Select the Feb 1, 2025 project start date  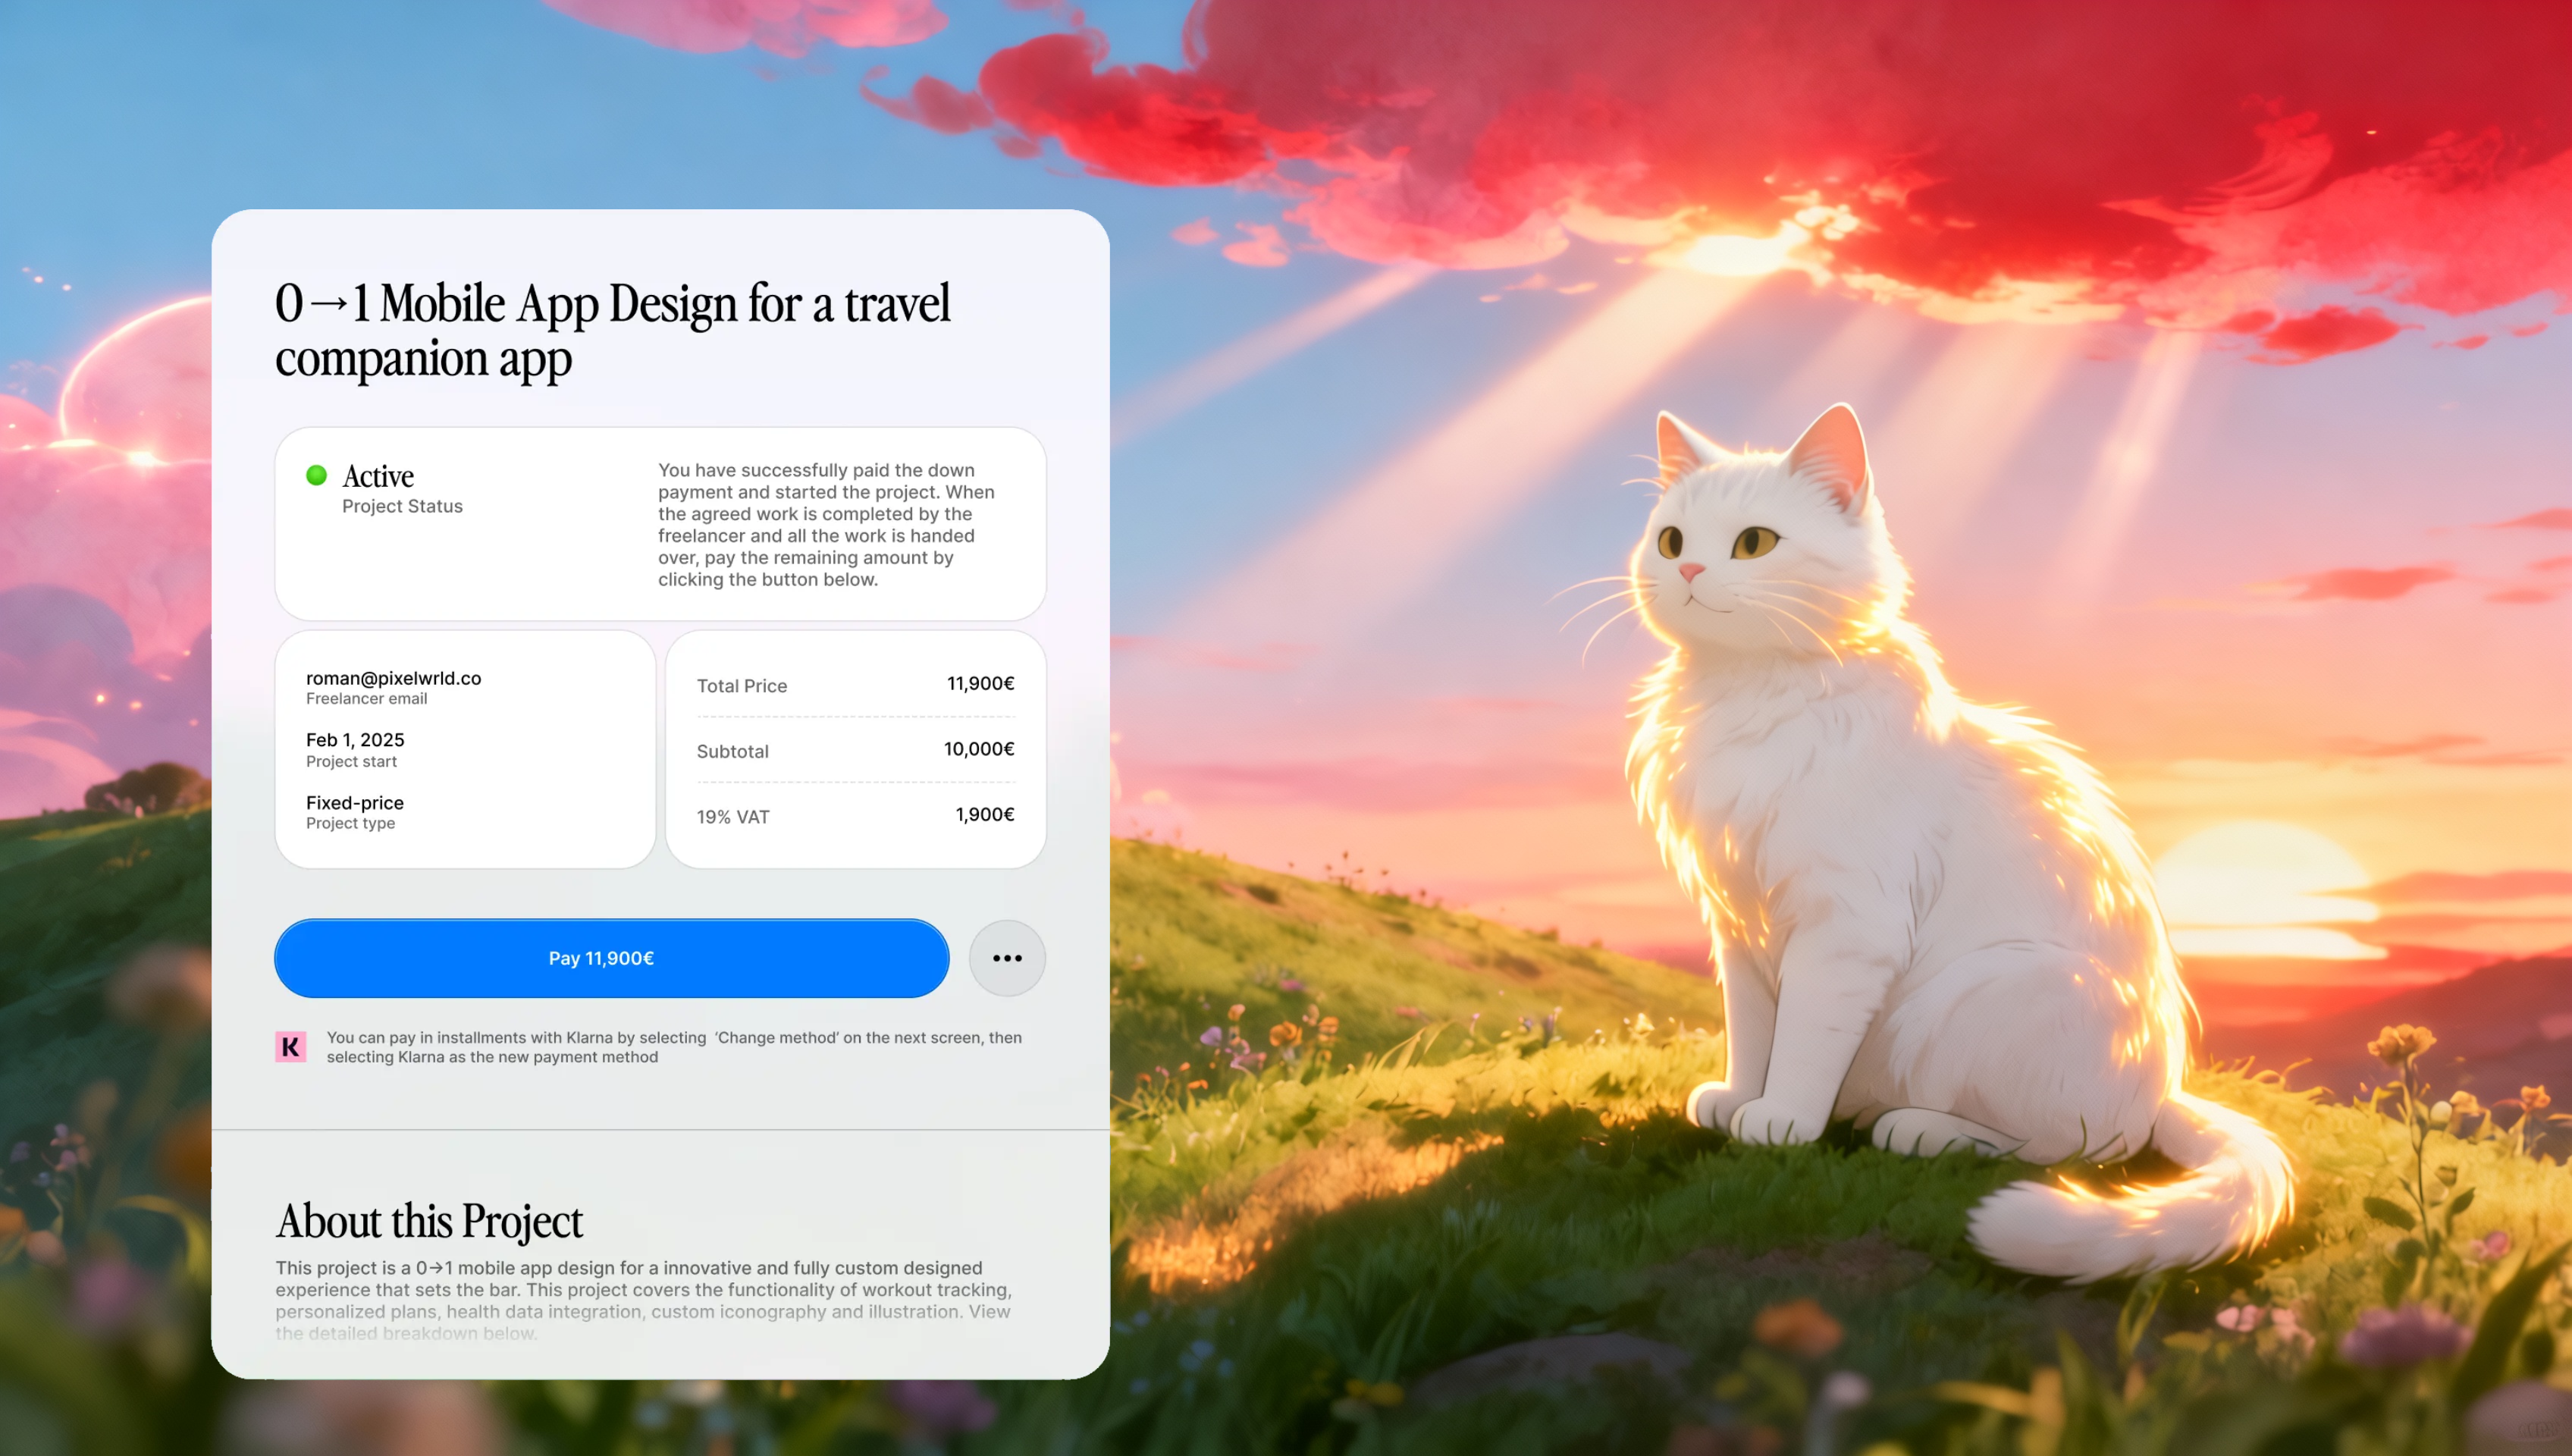pyautogui.click(x=355, y=740)
